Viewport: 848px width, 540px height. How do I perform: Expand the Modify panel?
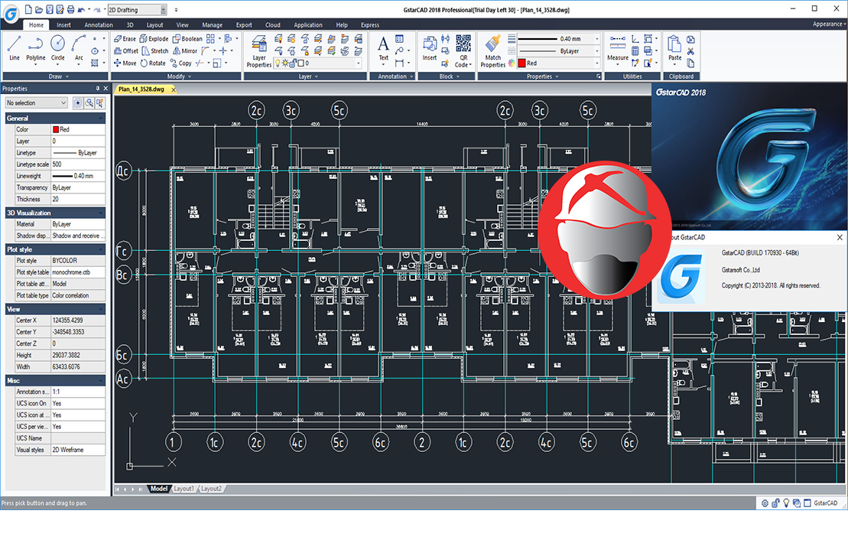point(178,76)
